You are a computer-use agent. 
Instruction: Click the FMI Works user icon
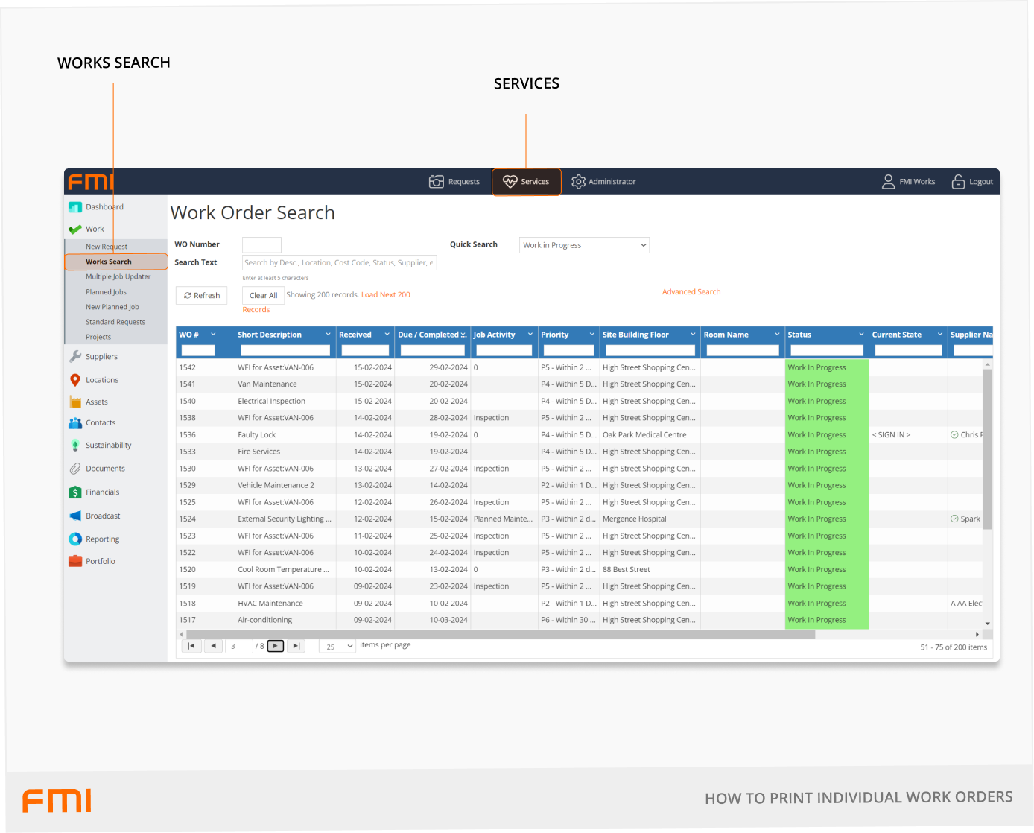point(888,182)
